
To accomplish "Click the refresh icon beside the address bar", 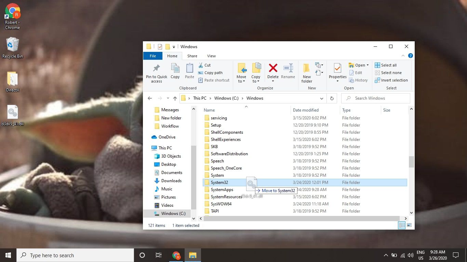I will (332, 98).
